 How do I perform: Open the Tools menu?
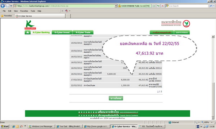33,11
